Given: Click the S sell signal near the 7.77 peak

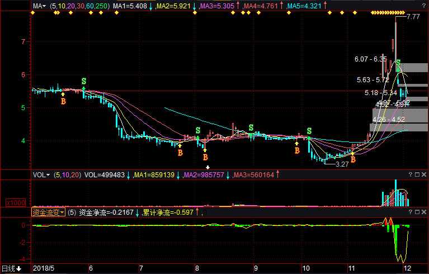Looking at the screenshot, I should pos(398,63).
